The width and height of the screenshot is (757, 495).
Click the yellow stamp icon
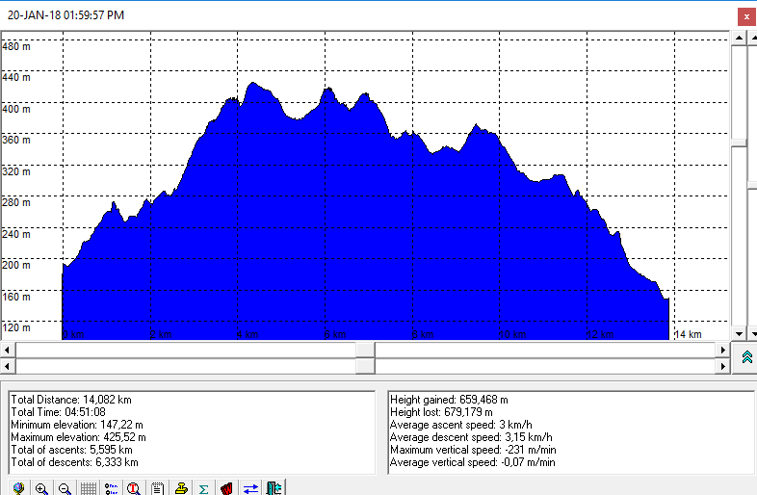(x=181, y=488)
